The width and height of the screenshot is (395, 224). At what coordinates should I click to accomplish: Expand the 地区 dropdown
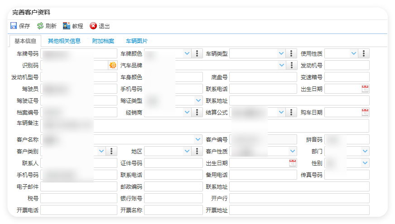pos(187,151)
